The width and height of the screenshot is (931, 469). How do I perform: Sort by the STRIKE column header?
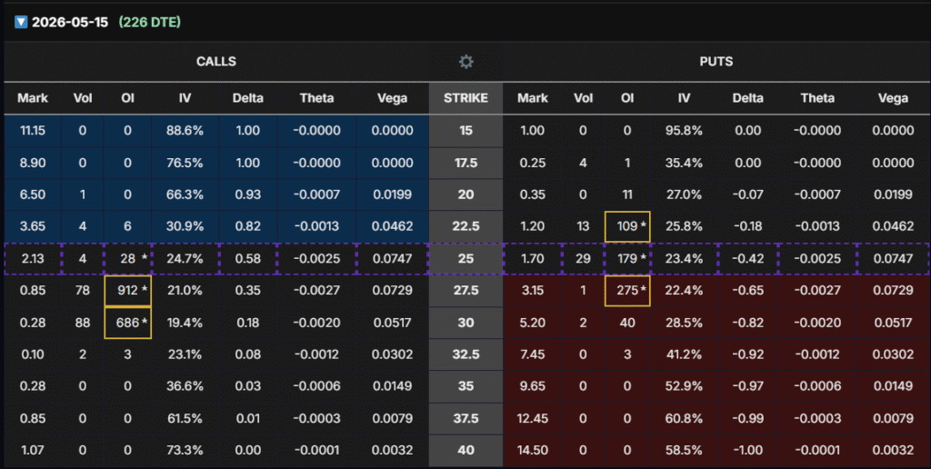tap(465, 98)
